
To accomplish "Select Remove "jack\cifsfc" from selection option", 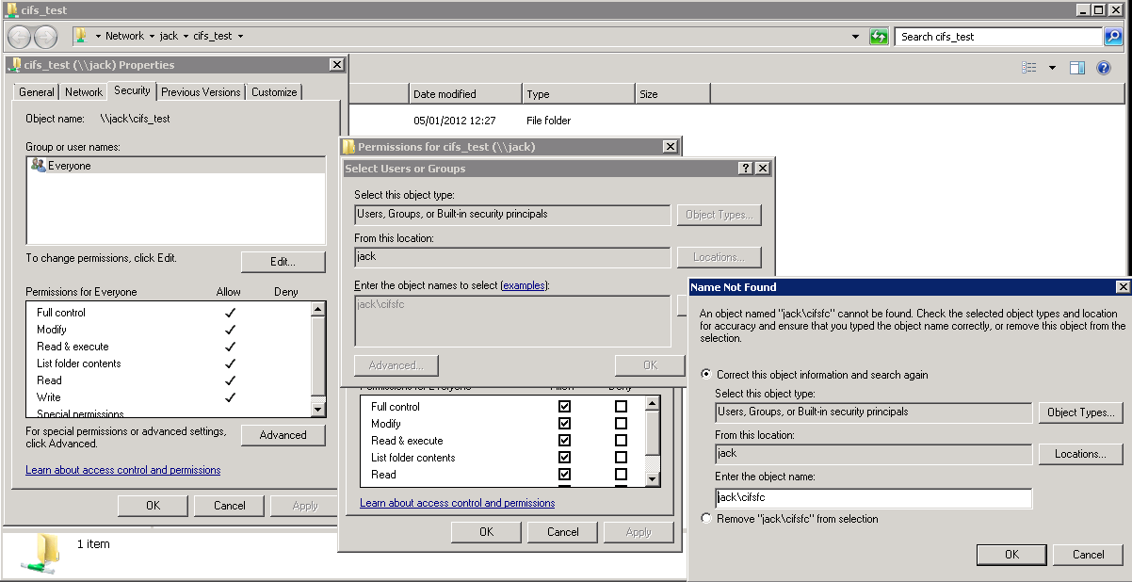I will pyautogui.click(x=706, y=519).
